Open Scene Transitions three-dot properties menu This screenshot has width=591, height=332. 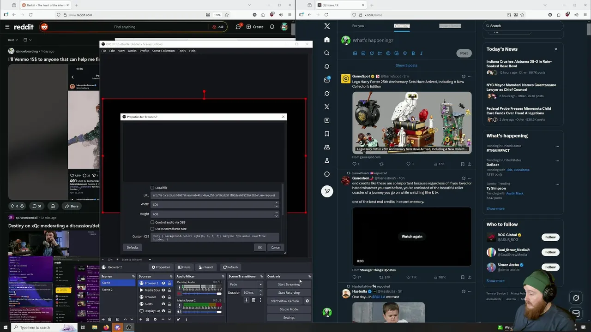point(260,300)
